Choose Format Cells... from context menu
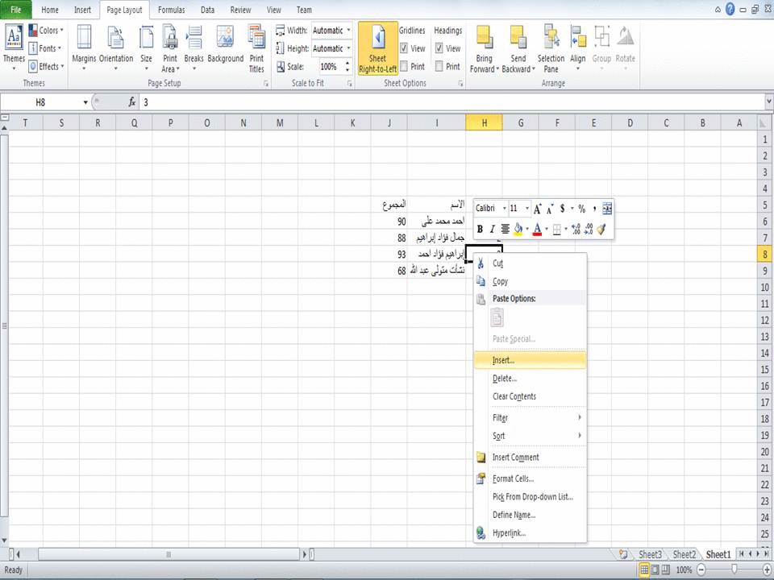Viewport: 774px width, 580px height. pos(531,478)
